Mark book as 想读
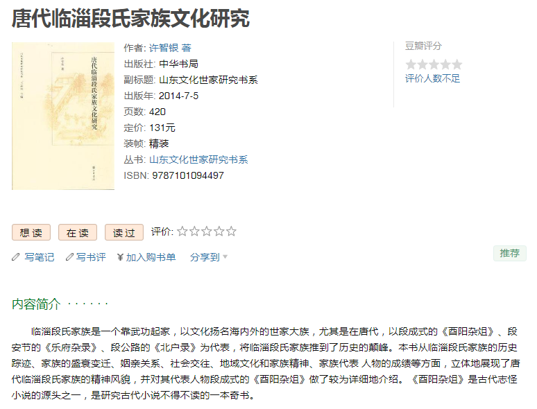 coord(31,233)
